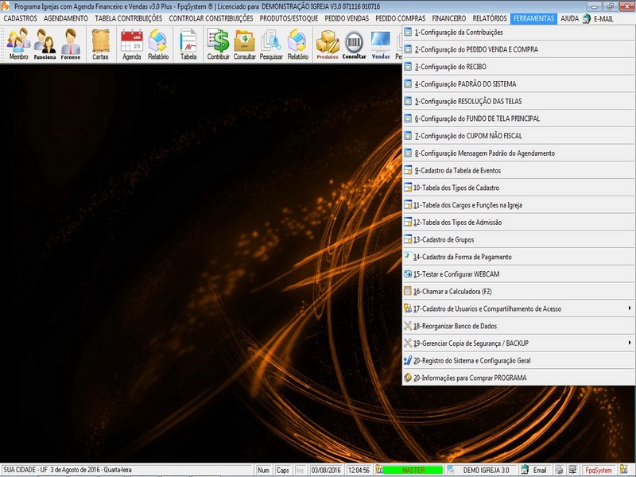
Task: Expand Cadastro de Usuarios e Compartilhamento submenu arrow
Action: point(629,308)
